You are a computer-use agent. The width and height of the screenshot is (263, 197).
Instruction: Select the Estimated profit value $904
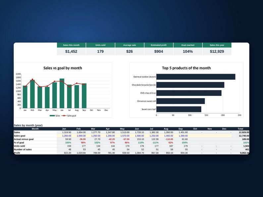[159, 51]
